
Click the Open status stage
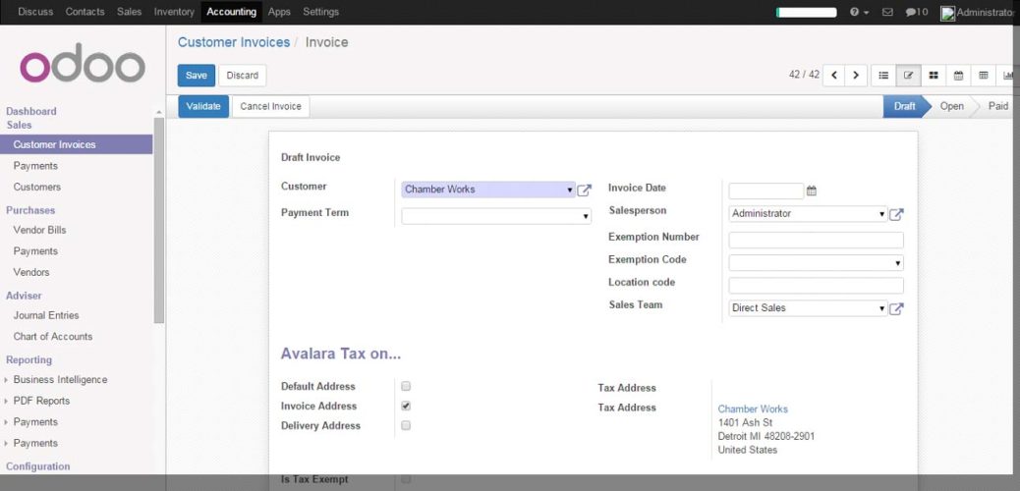(x=951, y=107)
